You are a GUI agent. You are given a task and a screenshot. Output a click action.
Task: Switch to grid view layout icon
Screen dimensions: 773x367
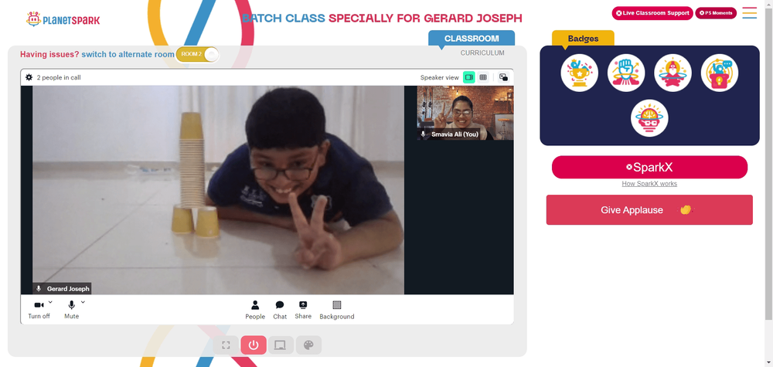483,77
